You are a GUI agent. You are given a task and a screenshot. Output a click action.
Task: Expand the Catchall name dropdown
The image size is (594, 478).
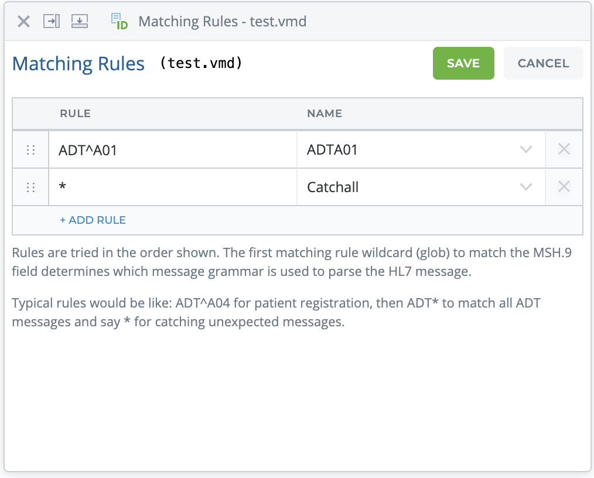525,187
